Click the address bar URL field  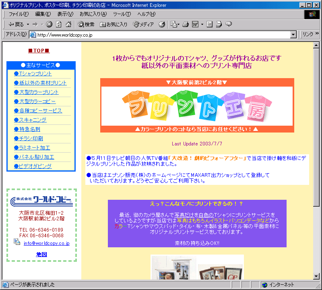point(160,35)
